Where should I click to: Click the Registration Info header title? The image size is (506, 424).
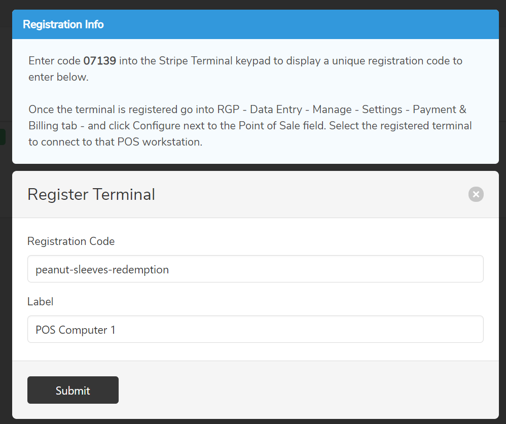pyautogui.click(x=63, y=24)
